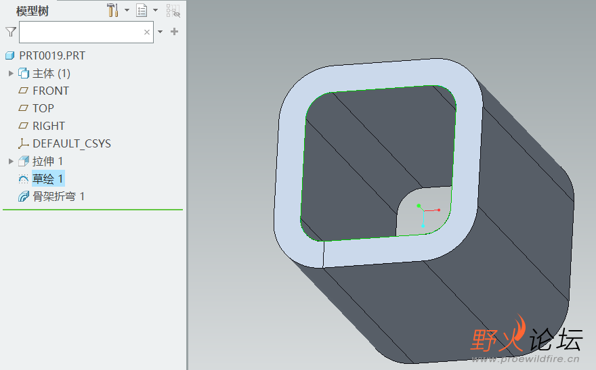Open dropdown arrow next to settings icon
The height and width of the screenshot is (370, 596).
click(127, 10)
